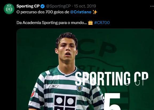The image size is (154, 110).
Task: Click the Reebok logo on the jersey
Action: (x=54, y=86)
